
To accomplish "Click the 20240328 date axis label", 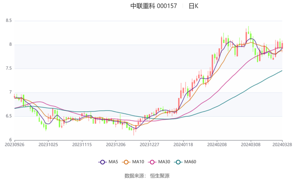I will click(x=282, y=145).
